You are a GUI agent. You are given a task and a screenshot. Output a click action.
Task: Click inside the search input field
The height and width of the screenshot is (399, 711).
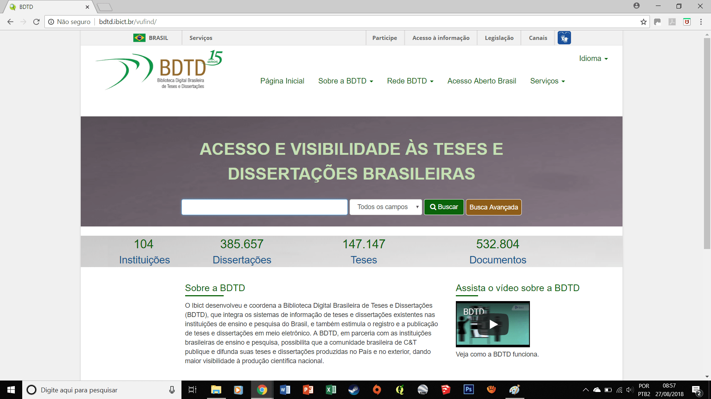264,207
